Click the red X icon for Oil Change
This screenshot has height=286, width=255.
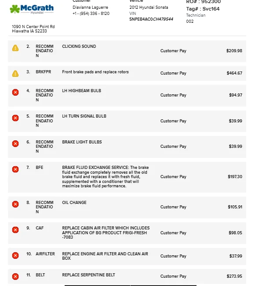[15, 204]
